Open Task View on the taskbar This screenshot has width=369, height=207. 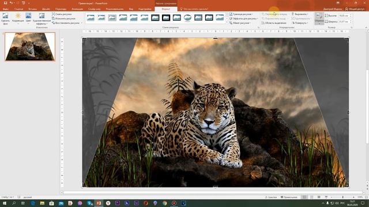coord(23,203)
